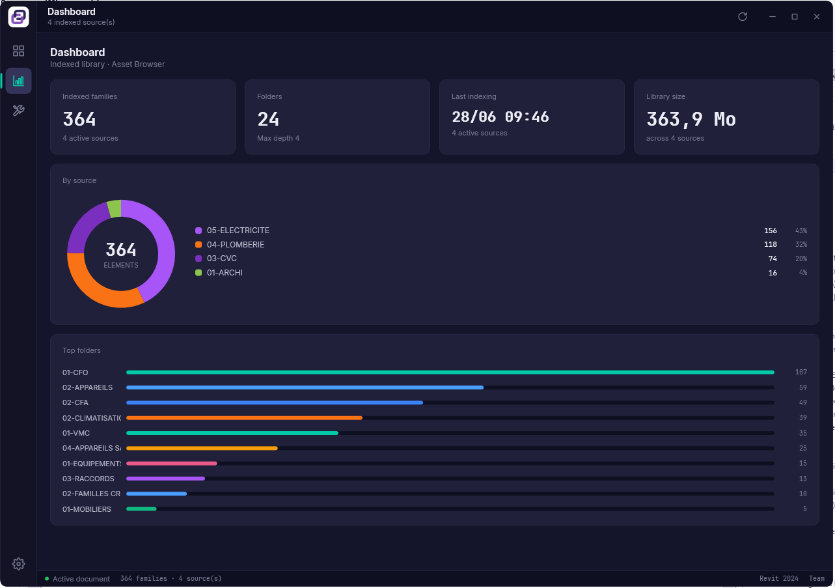Select the 01-EQUIPEMENTS folder label
Screen dimensions: 835x588
point(92,464)
